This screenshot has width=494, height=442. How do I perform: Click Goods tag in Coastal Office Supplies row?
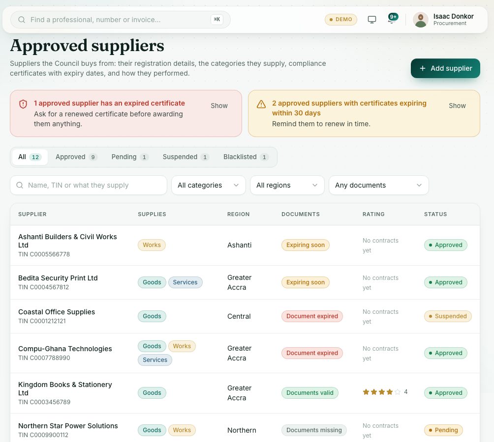(x=152, y=316)
